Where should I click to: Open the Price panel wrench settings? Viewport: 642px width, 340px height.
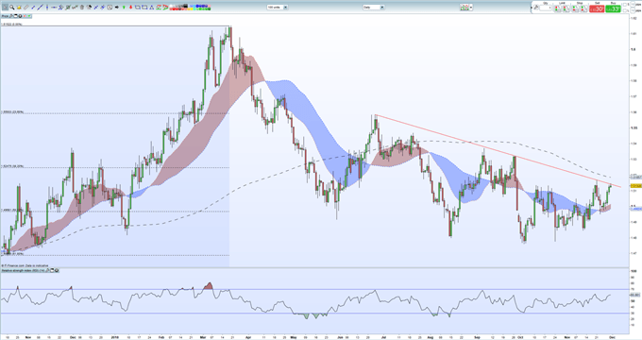coord(11,16)
